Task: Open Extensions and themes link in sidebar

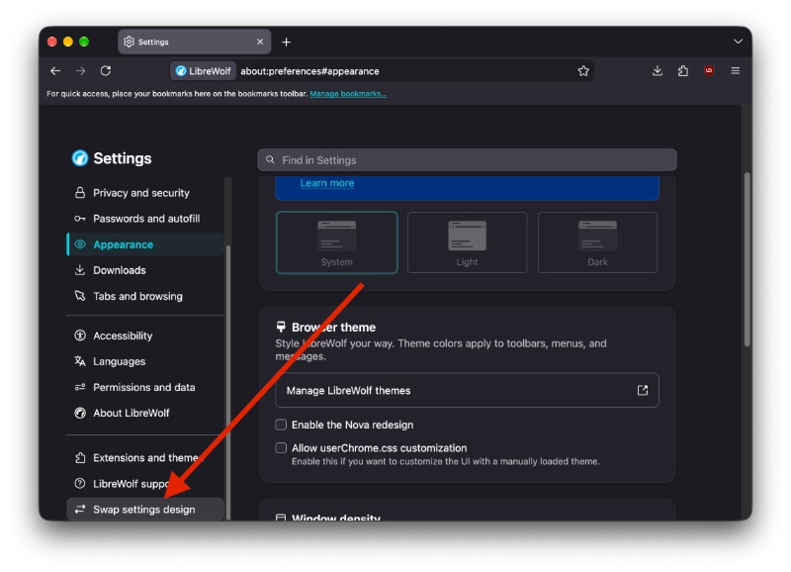Action: pos(144,458)
